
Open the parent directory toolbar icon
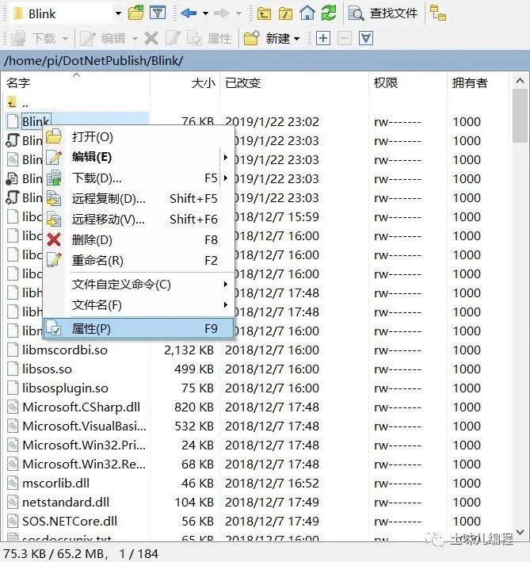[264, 13]
